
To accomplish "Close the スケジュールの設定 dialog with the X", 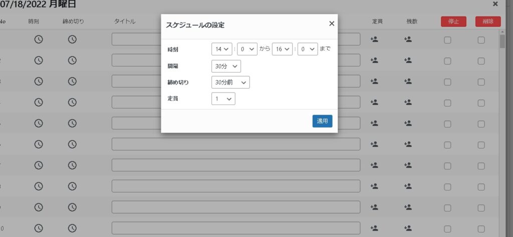I will [x=331, y=23].
